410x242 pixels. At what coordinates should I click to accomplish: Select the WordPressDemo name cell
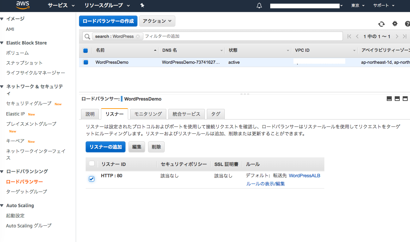coord(112,62)
